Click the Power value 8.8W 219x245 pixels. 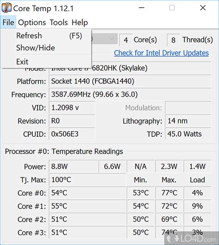[73, 166]
